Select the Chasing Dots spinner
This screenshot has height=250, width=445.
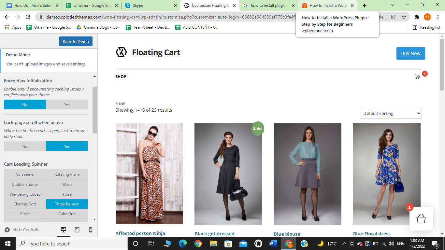tap(25, 204)
